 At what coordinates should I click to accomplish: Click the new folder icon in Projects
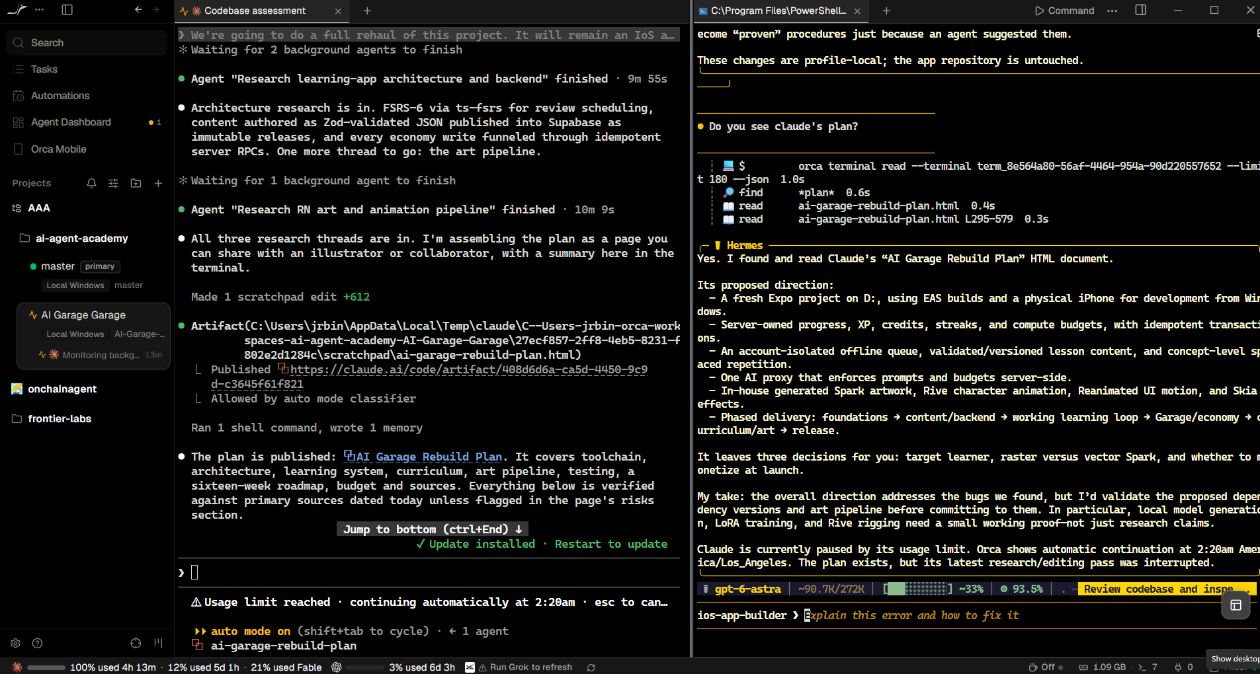pos(136,183)
